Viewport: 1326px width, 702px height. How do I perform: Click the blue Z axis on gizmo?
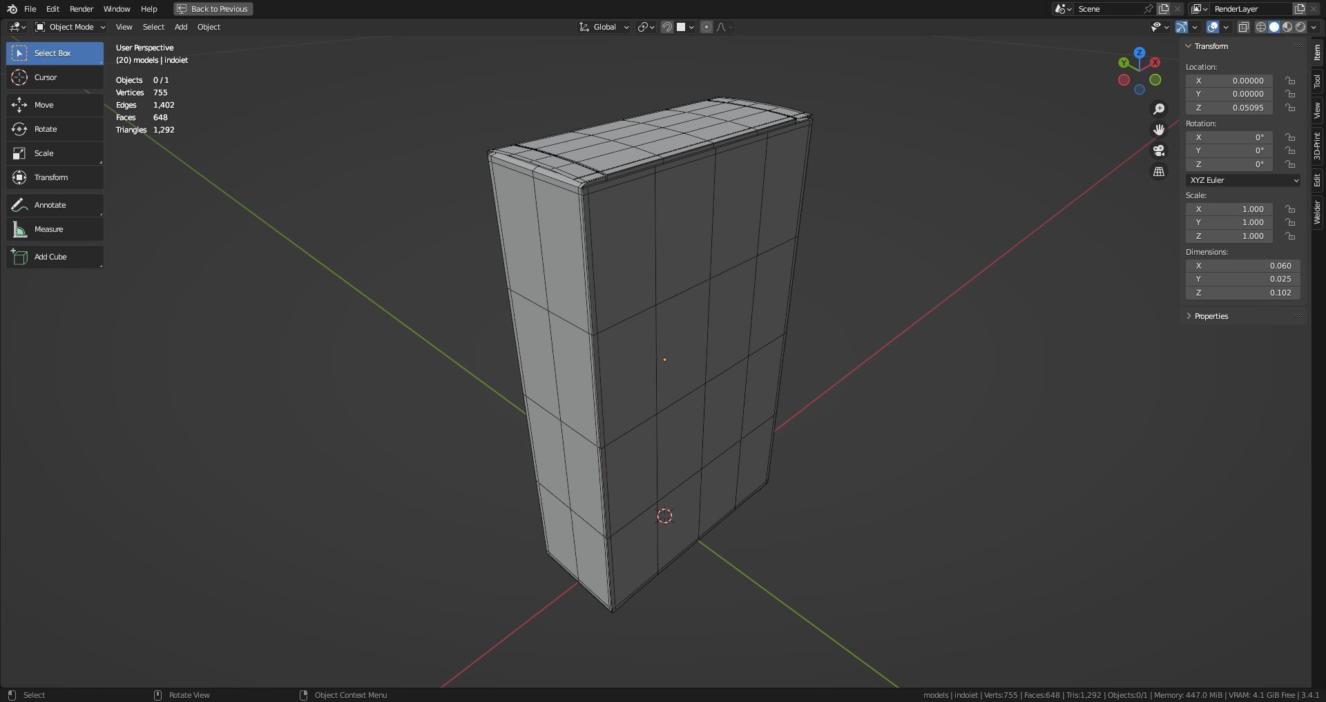pyautogui.click(x=1140, y=52)
